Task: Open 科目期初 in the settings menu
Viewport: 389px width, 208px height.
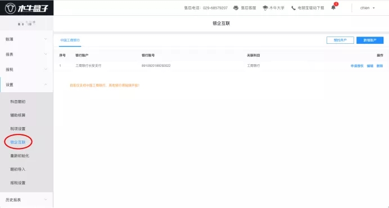Action: tap(18, 102)
